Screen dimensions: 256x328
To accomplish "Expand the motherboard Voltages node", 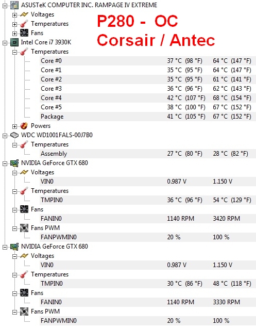I will point(14,15).
